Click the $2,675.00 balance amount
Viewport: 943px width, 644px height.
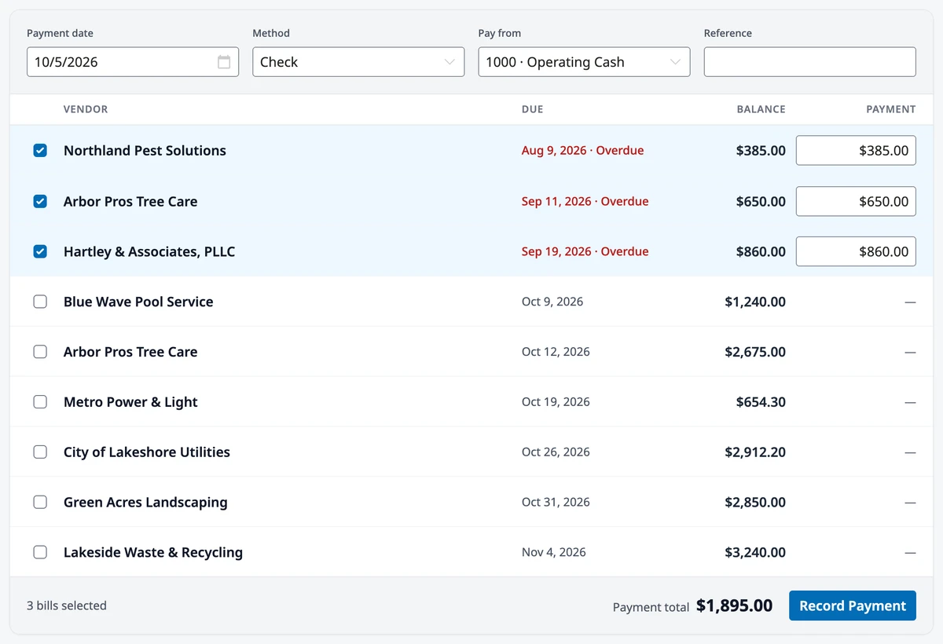(755, 352)
